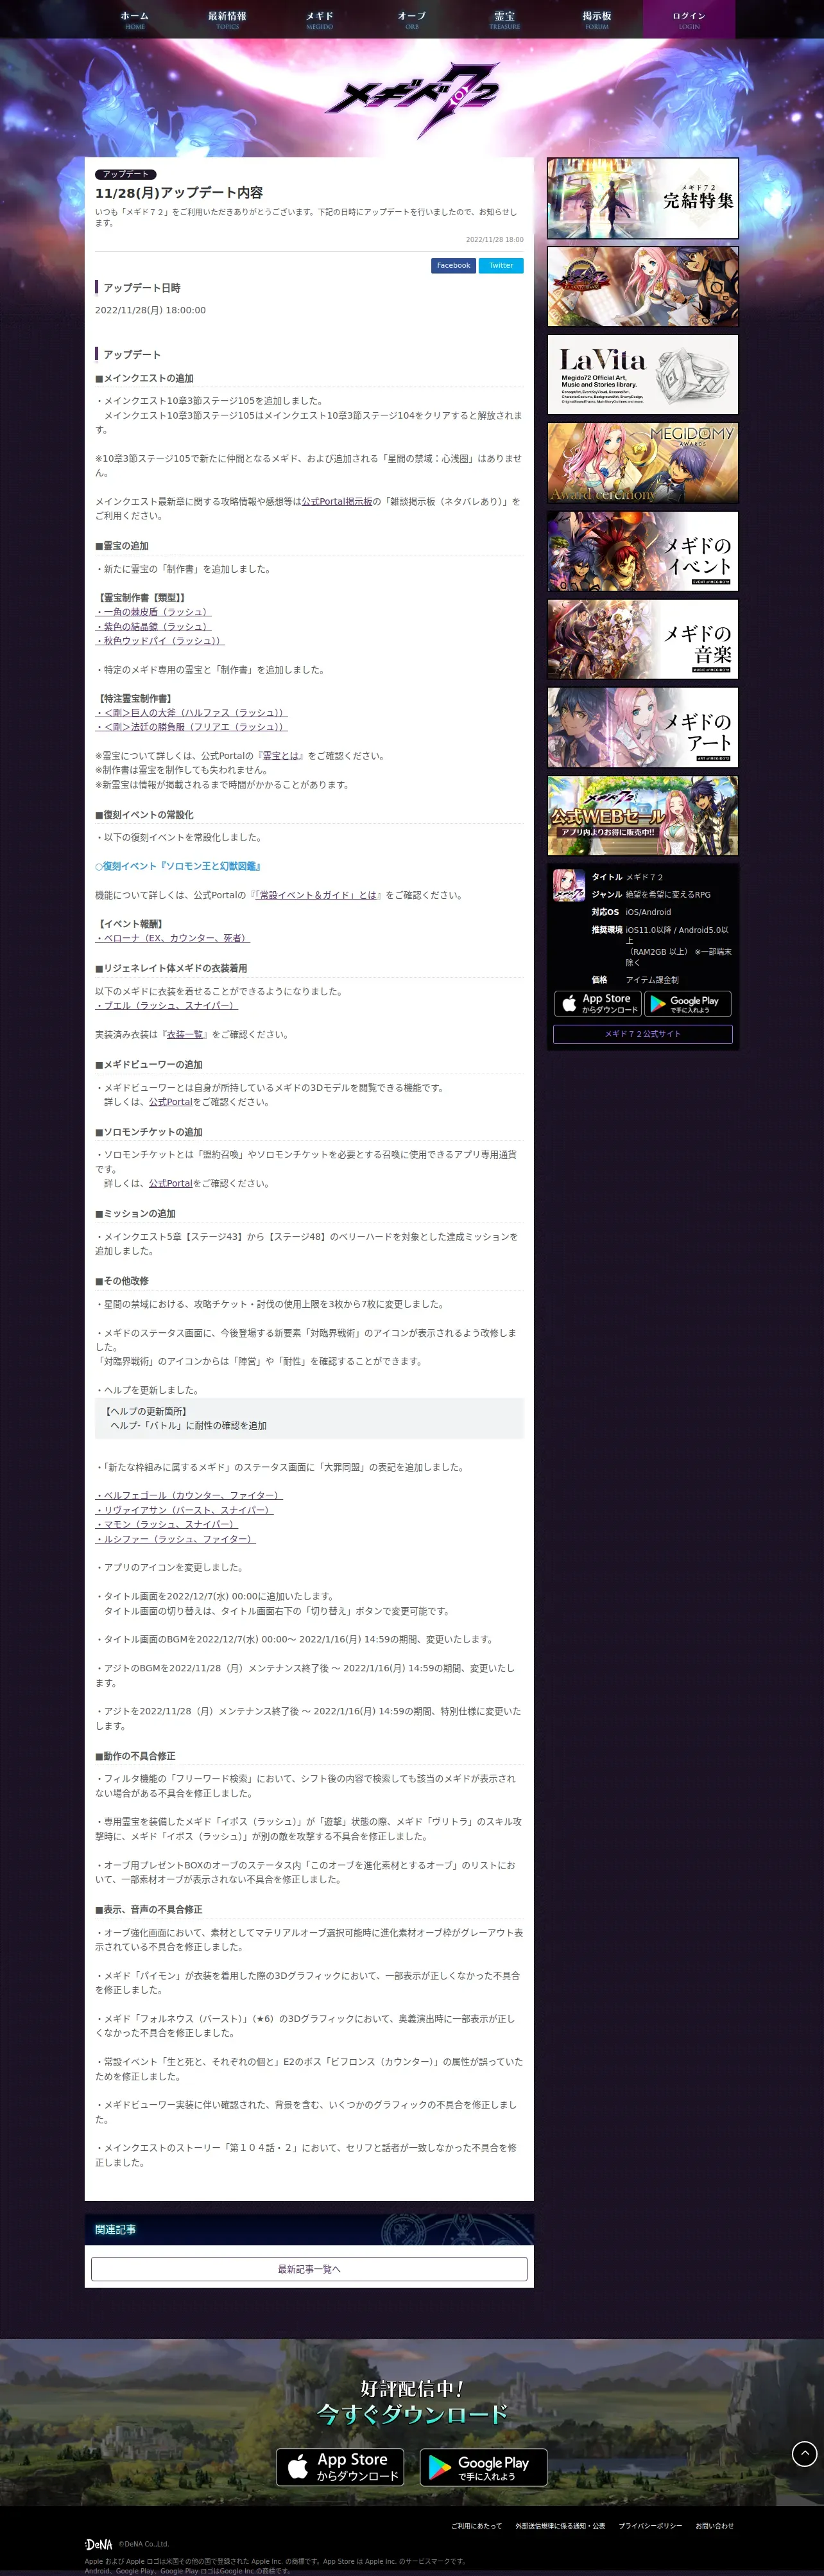Click the DeNA logo in the footer
Viewport: 824px width, 2576px height.
pyautogui.click(x=98, y=2544)
